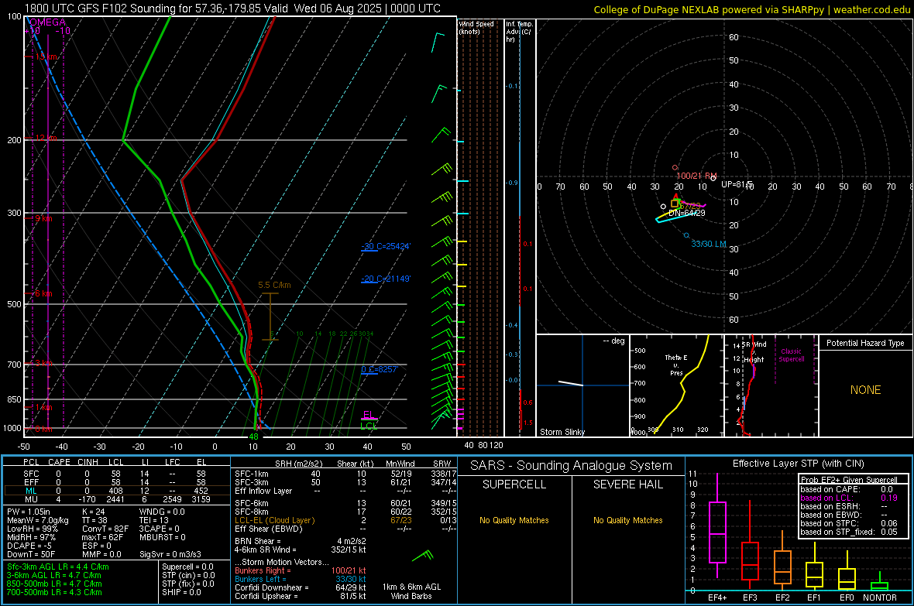Click the Eff Inflow Layer row label
This screenshot has height=606, width=914.
click(263, 491)
